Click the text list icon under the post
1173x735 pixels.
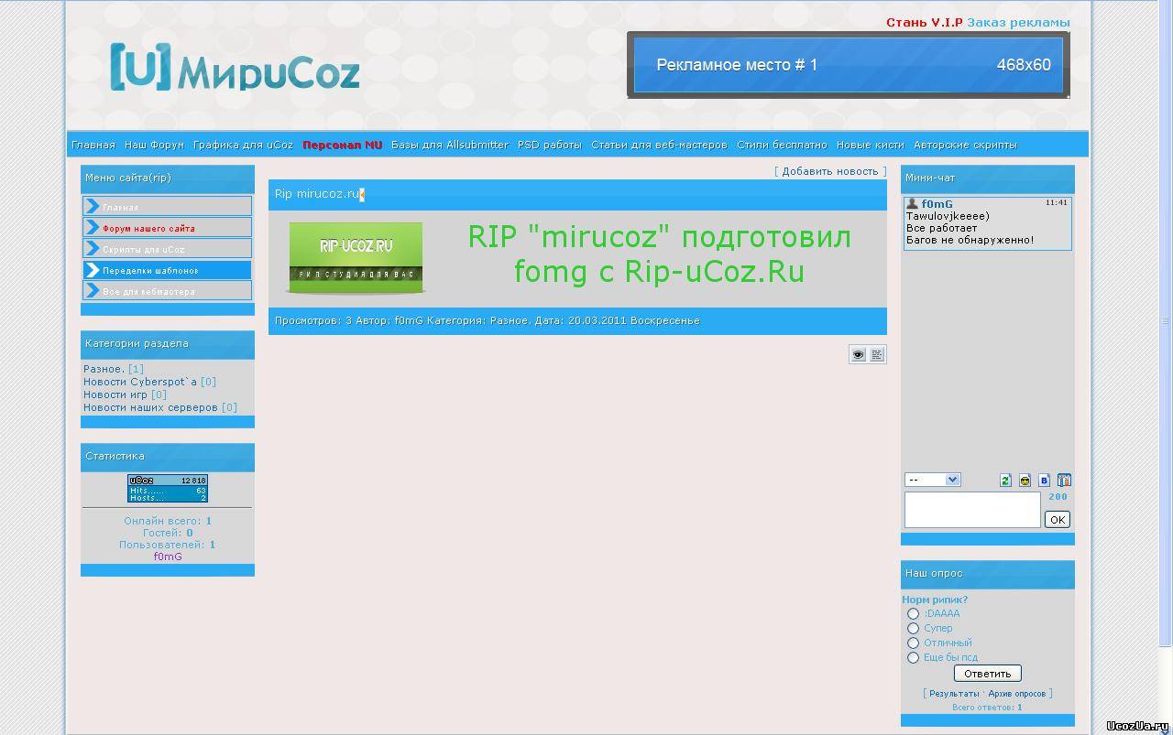(x=877, y=355)
